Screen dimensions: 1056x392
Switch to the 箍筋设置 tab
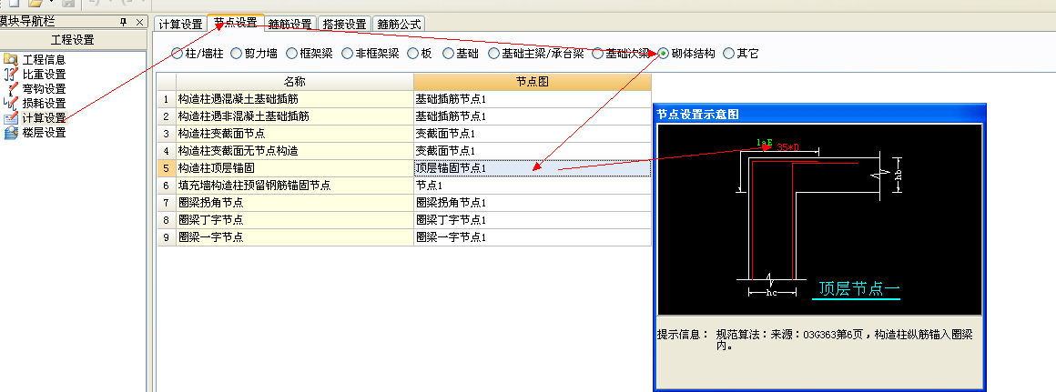(290, 25)
